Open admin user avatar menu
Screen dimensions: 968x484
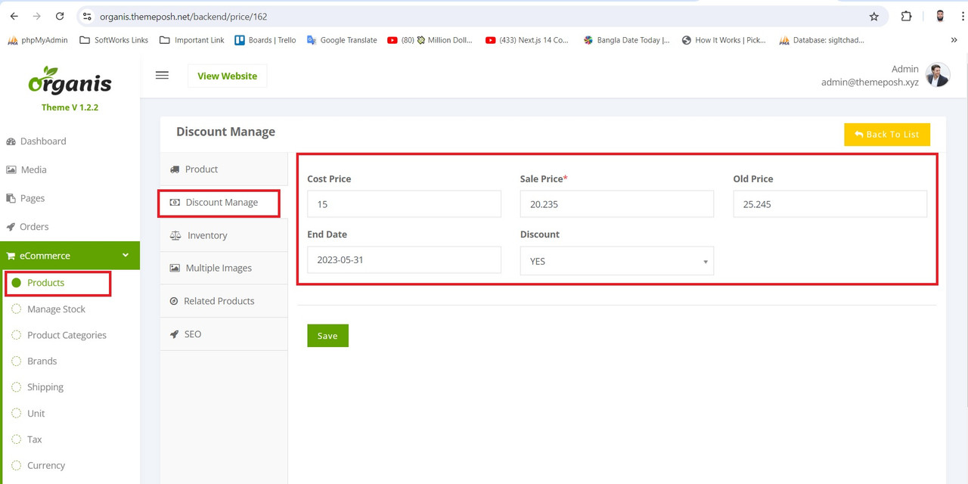pyautogui.click(x=938, y=75)
